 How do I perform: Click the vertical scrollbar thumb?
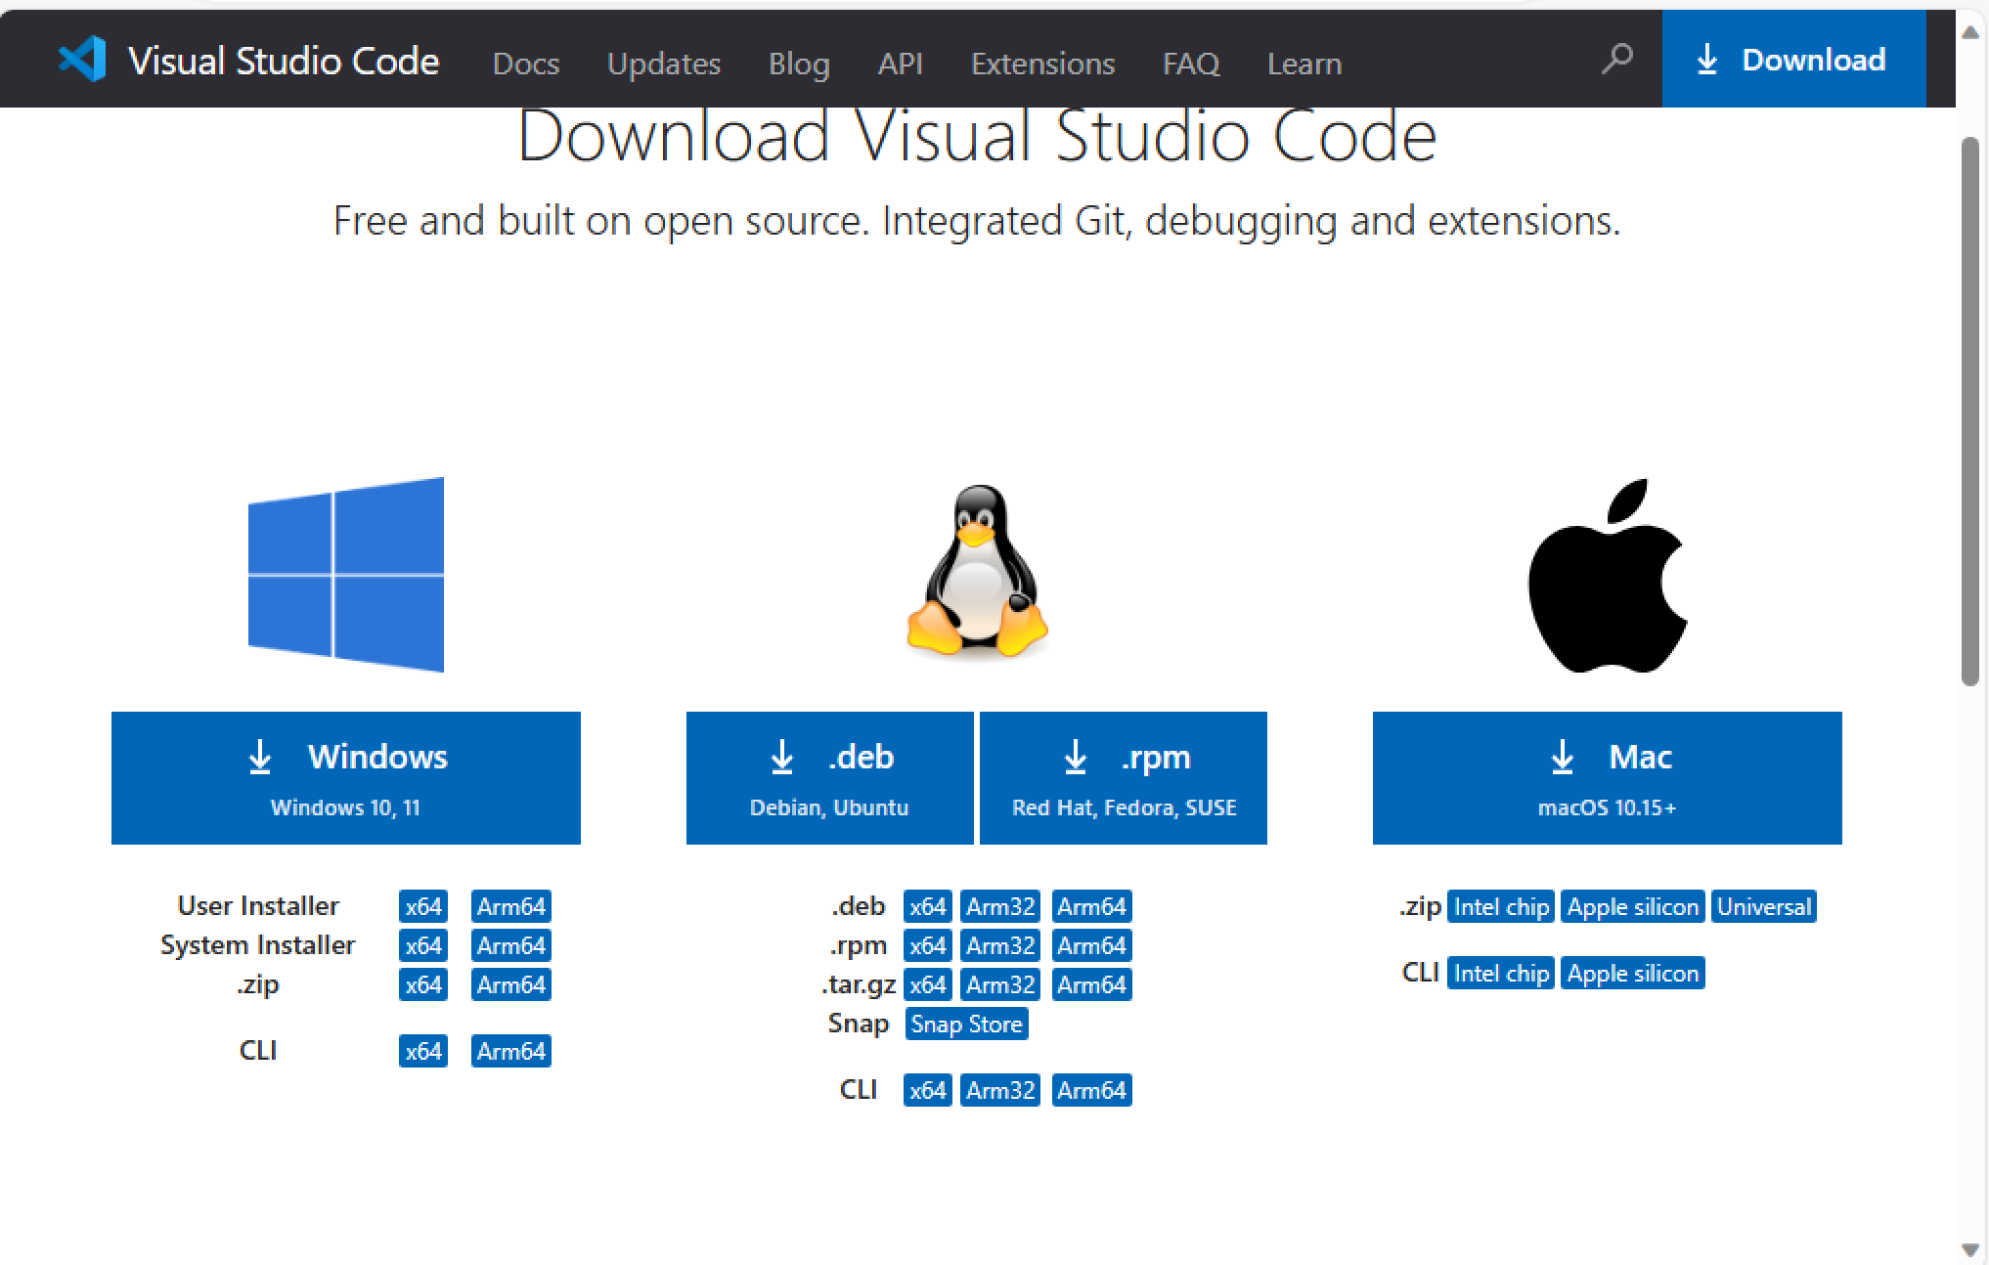coord(1970,412)
